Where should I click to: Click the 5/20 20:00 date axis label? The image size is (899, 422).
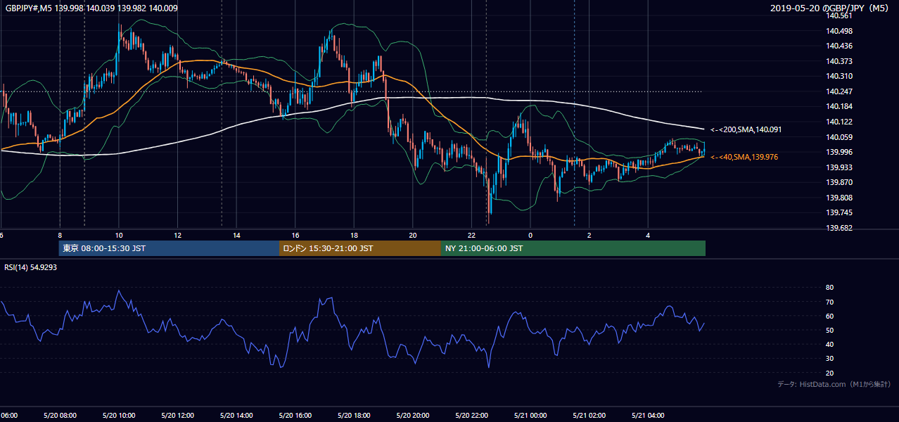point(413,416)
